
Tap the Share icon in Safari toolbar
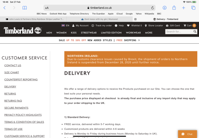(174, 7)
